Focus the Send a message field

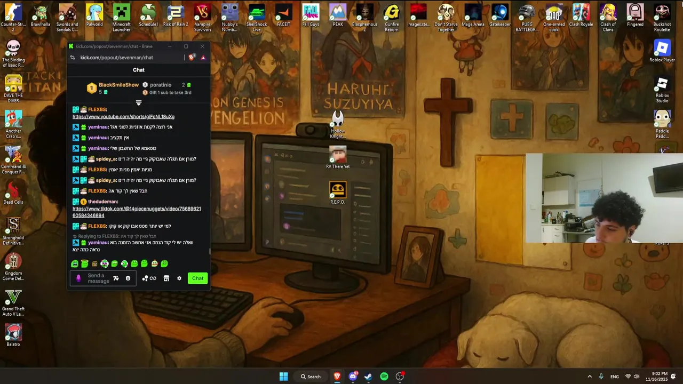(103, 278)
